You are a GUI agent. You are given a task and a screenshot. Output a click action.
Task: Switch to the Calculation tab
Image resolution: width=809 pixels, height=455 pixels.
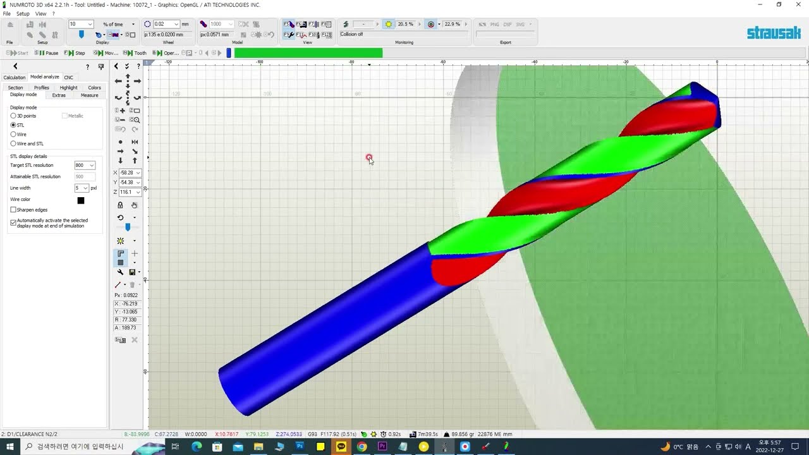pyautogui.click(x=14, y=77)
